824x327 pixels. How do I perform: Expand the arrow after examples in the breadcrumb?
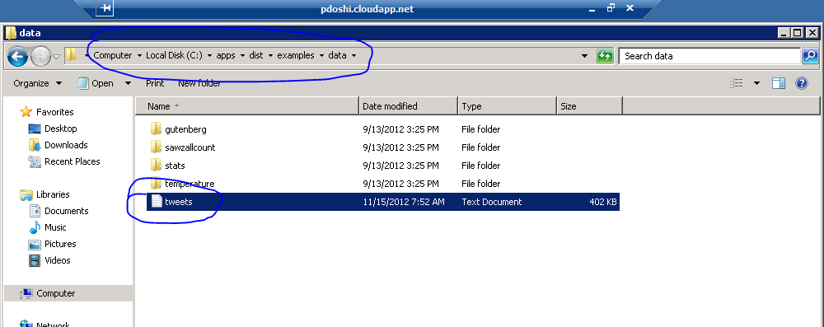(321, 56)
